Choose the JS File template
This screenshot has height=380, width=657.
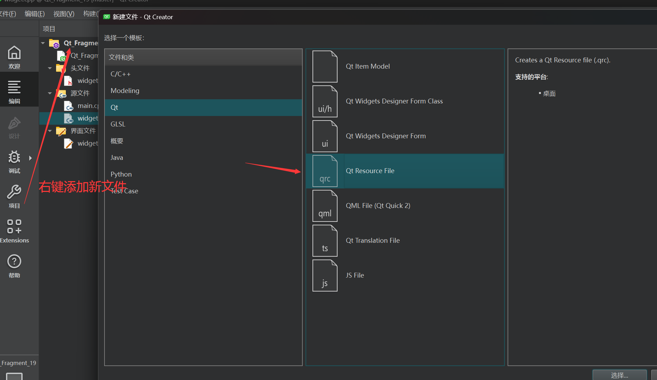point(405,276)
